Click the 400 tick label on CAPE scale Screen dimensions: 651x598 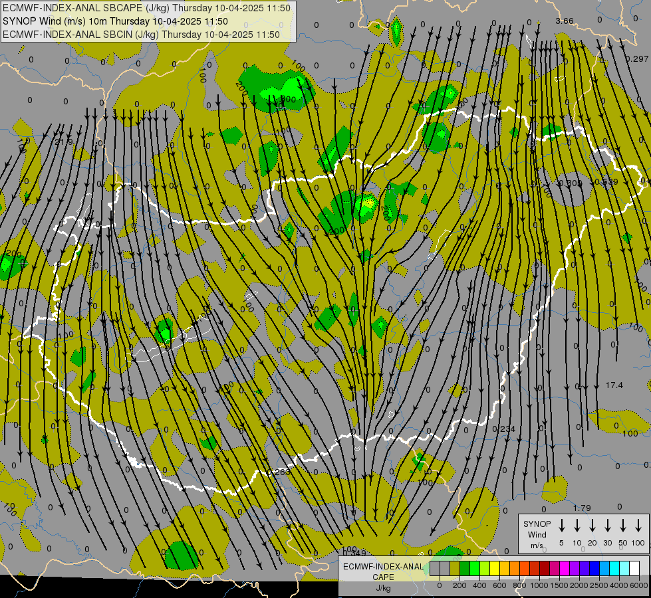click(x=479, y=585)
